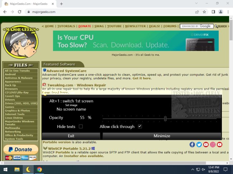This screenshot has height=174, width=233.
Task: Open the HOME menu link
Action: coord(49,26)
